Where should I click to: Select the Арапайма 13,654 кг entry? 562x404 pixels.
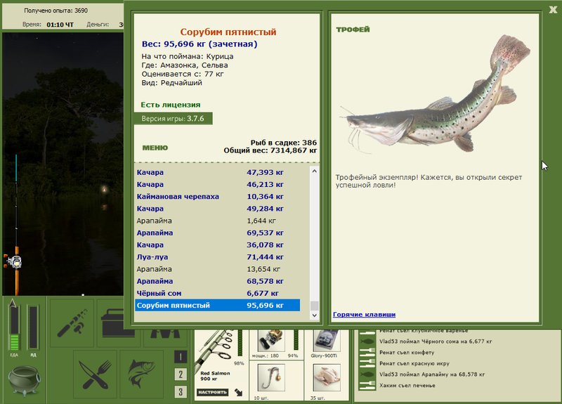pos(217,269)
